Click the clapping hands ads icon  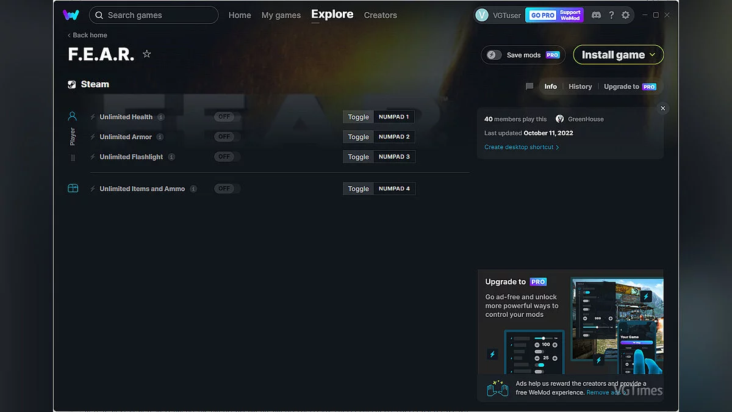pyautogui.click(x=498, y=388)
